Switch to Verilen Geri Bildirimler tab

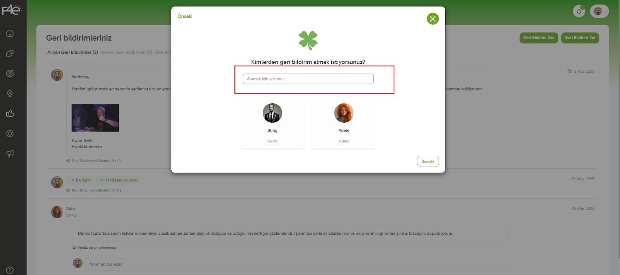tap(126, 52)
